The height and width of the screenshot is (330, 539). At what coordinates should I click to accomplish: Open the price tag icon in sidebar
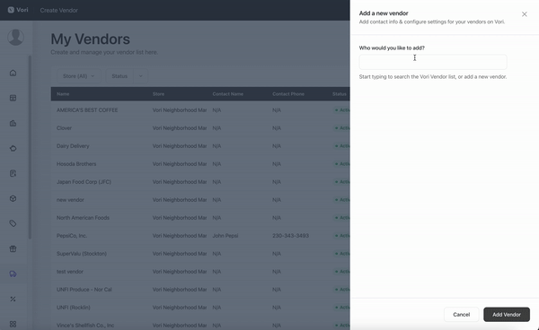coord(13,223)
